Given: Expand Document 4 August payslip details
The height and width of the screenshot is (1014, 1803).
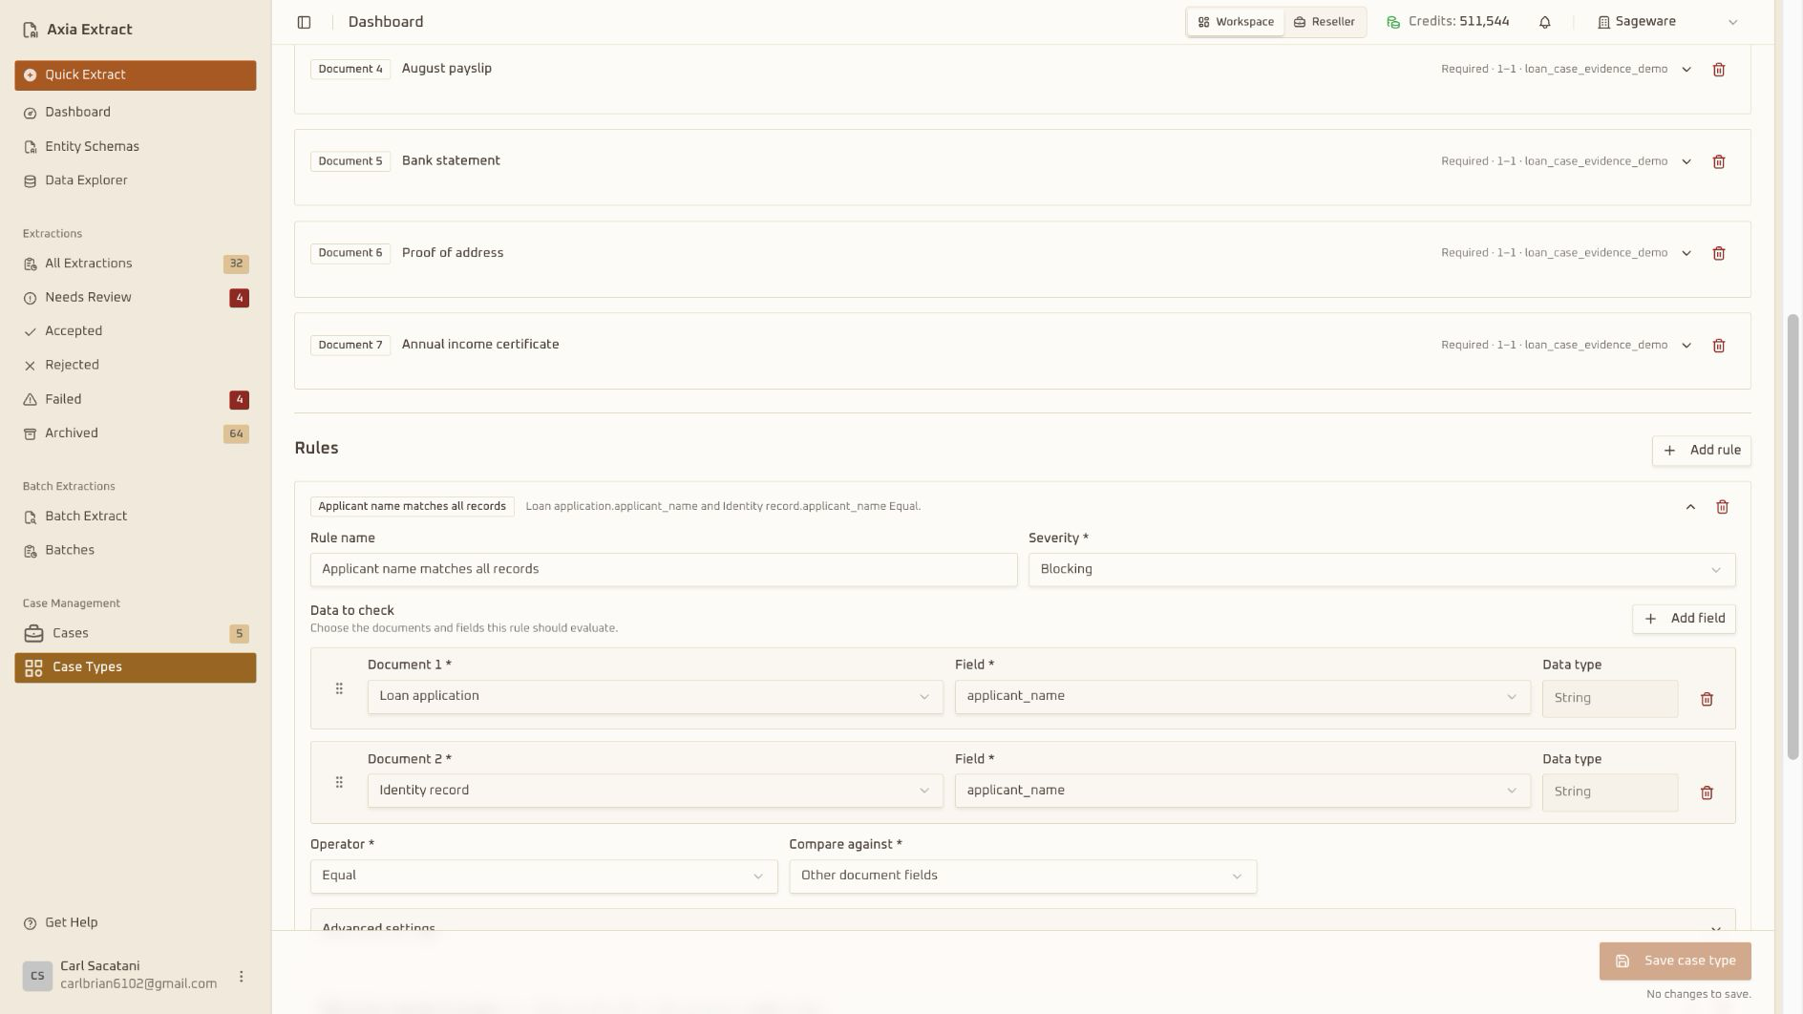Looking at the screenshot, I should tap(1686, 70).
